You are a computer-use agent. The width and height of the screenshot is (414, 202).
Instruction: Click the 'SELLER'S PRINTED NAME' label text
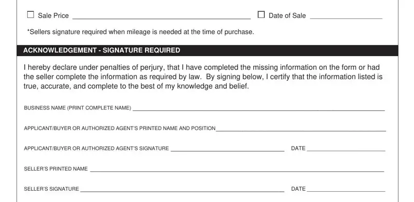pyautogui.click(x=56, y=169)
